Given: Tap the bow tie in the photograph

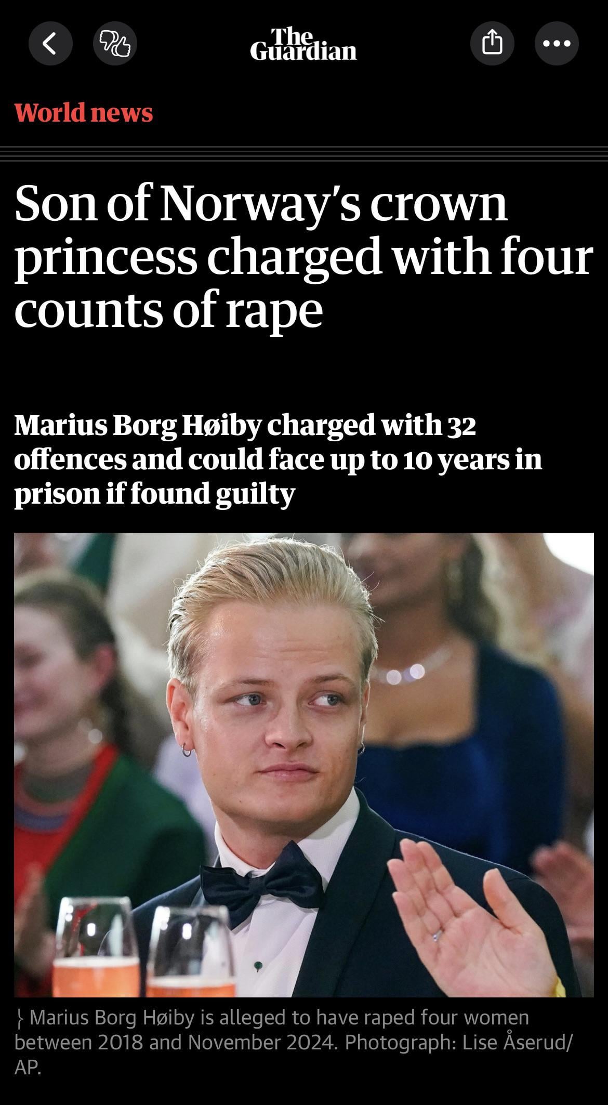Looking at the screenshot, I should (261, 886).
